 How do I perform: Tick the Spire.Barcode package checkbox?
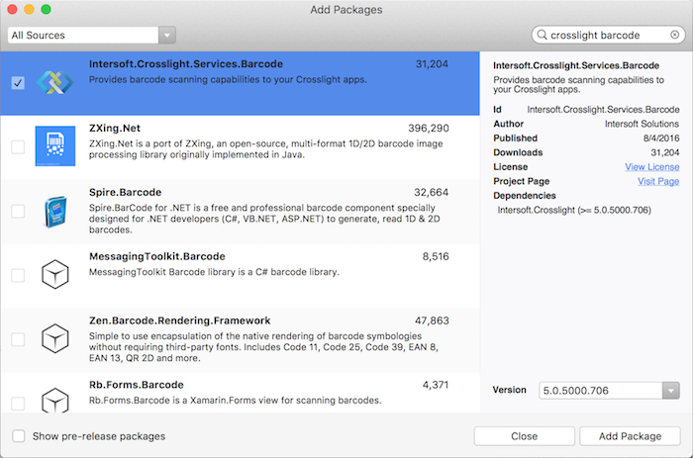point(18,211)
